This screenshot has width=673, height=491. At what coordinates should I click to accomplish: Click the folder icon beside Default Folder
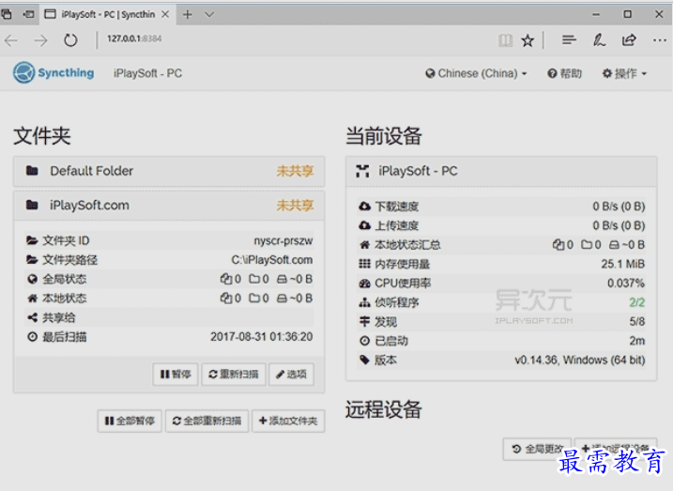point(32,170)
